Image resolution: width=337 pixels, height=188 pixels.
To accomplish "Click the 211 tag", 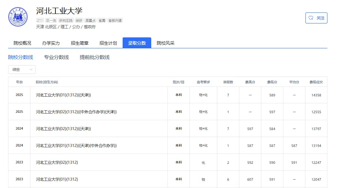I will coord(40,21).
